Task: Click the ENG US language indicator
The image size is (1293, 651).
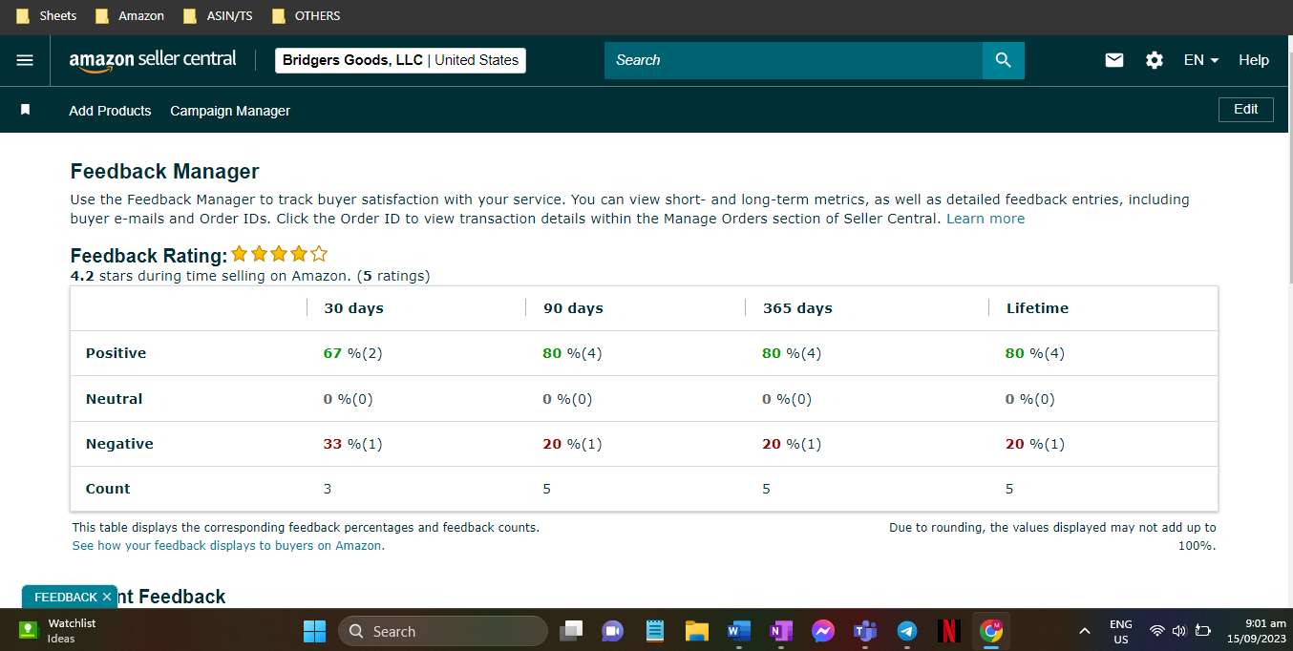Action: [x=1121, y=631]
